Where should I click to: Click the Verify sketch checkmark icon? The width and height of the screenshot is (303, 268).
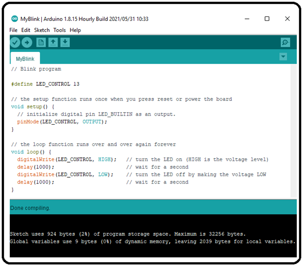(x=15, y=43)
